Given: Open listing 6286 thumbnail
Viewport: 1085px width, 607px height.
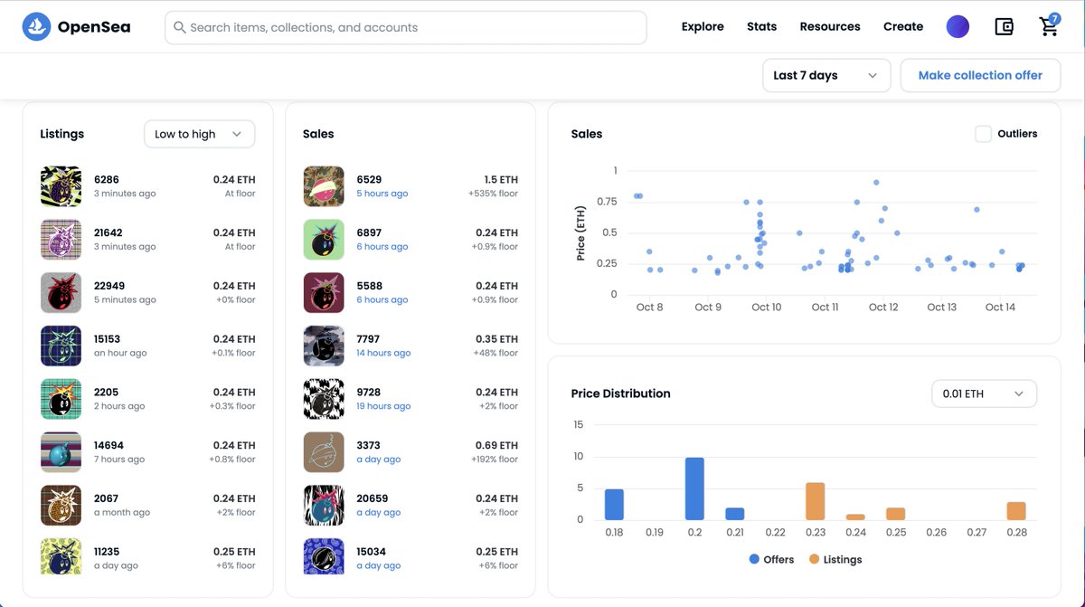Looking at the screenshot, I should click(61, 186).
